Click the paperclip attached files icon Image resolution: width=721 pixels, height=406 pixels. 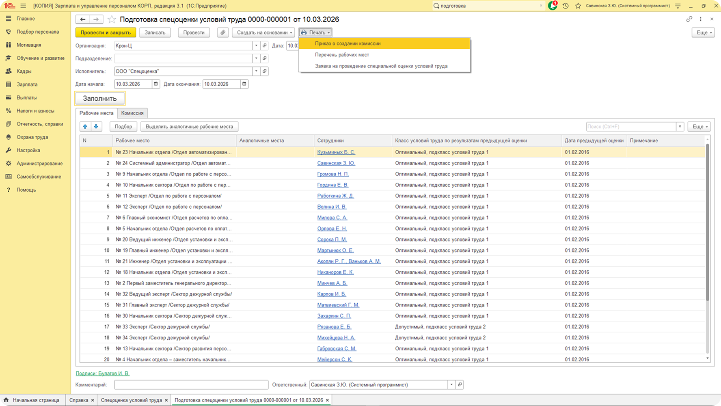223,32
